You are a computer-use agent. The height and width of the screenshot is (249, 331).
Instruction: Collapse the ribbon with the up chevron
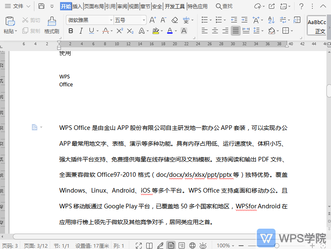[323, 6]
